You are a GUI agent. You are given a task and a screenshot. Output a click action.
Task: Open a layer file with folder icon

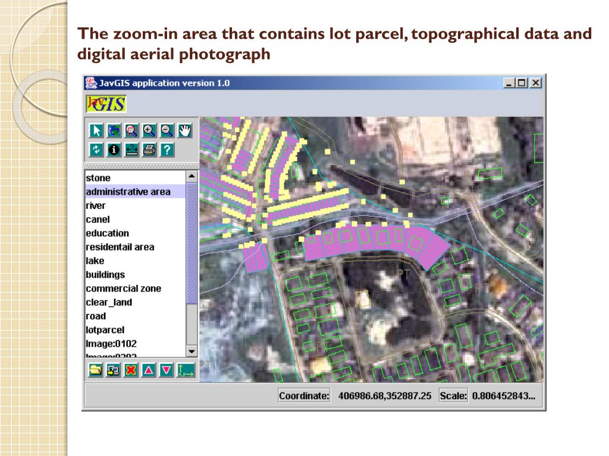(96, 370)
